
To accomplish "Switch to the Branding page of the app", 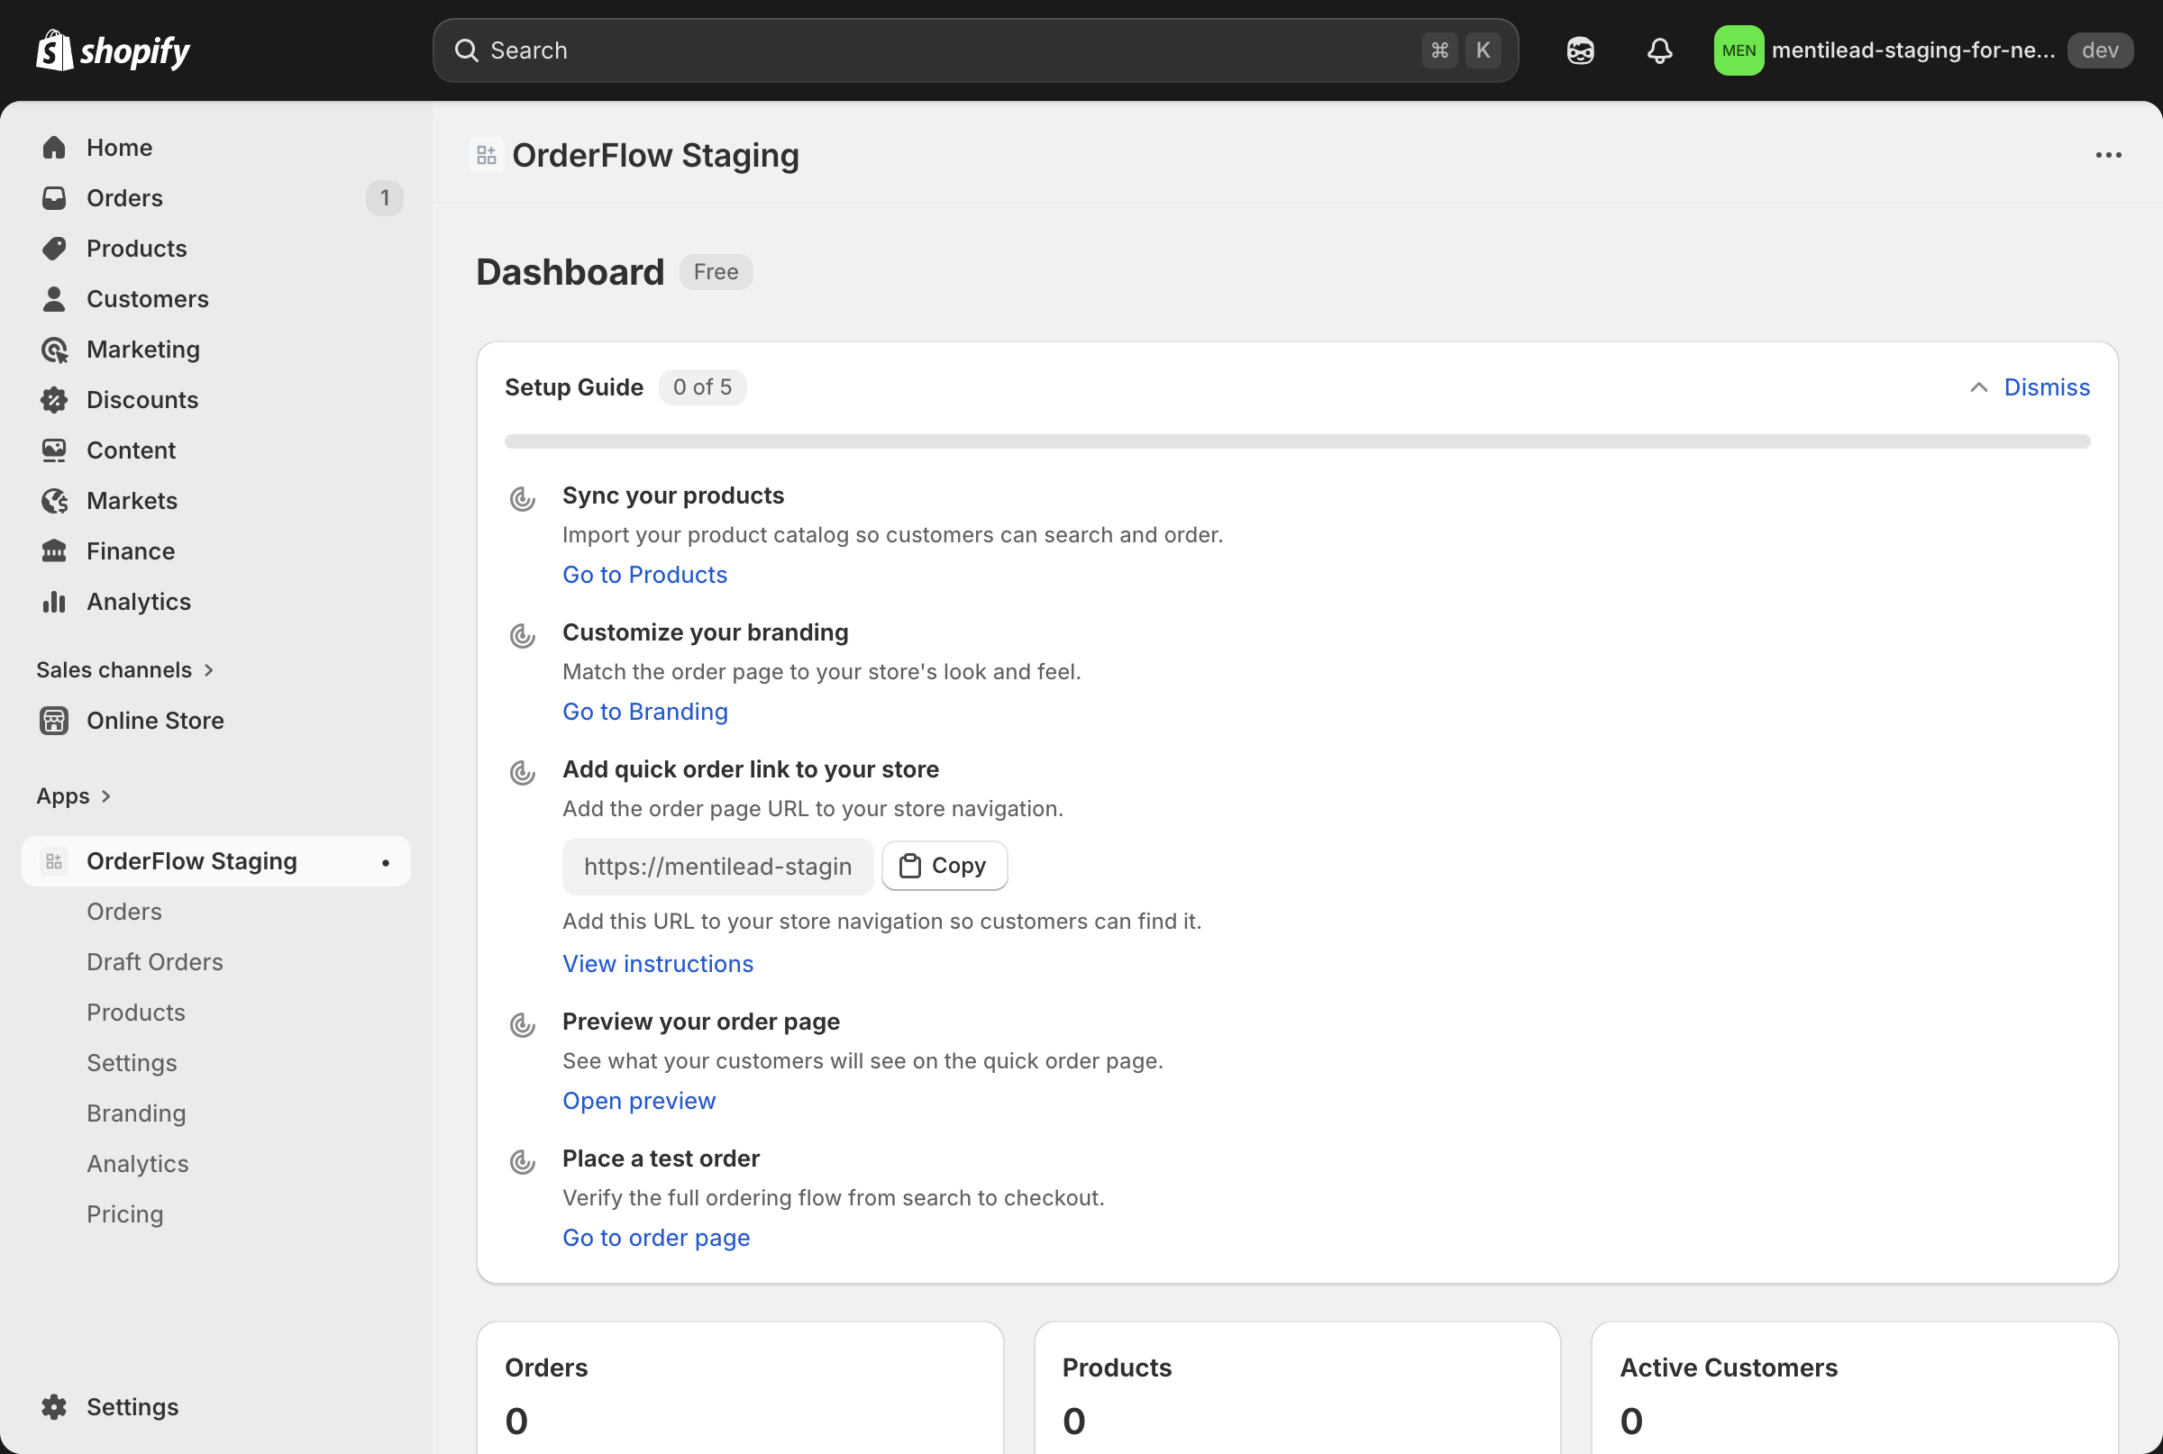I will coord(136,1113).
